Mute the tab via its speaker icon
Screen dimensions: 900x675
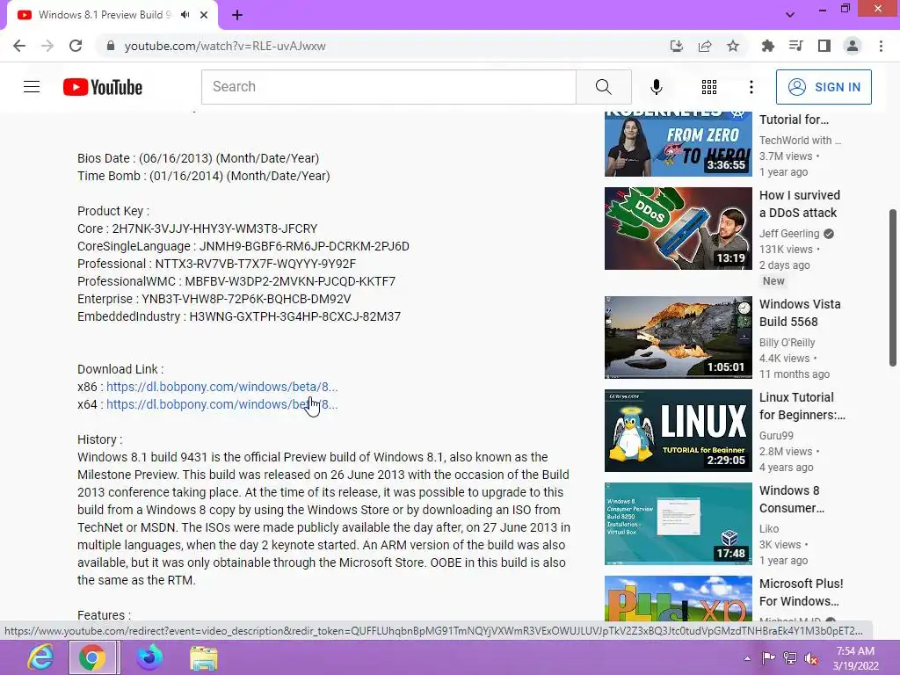185,15
